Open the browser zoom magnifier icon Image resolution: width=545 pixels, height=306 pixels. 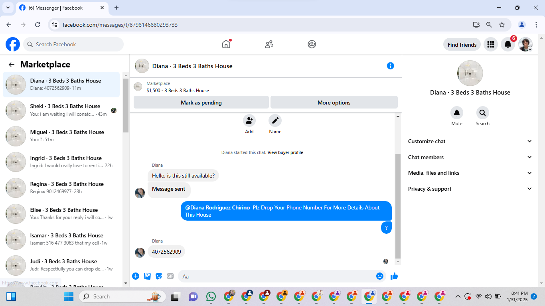coord(489,25)
